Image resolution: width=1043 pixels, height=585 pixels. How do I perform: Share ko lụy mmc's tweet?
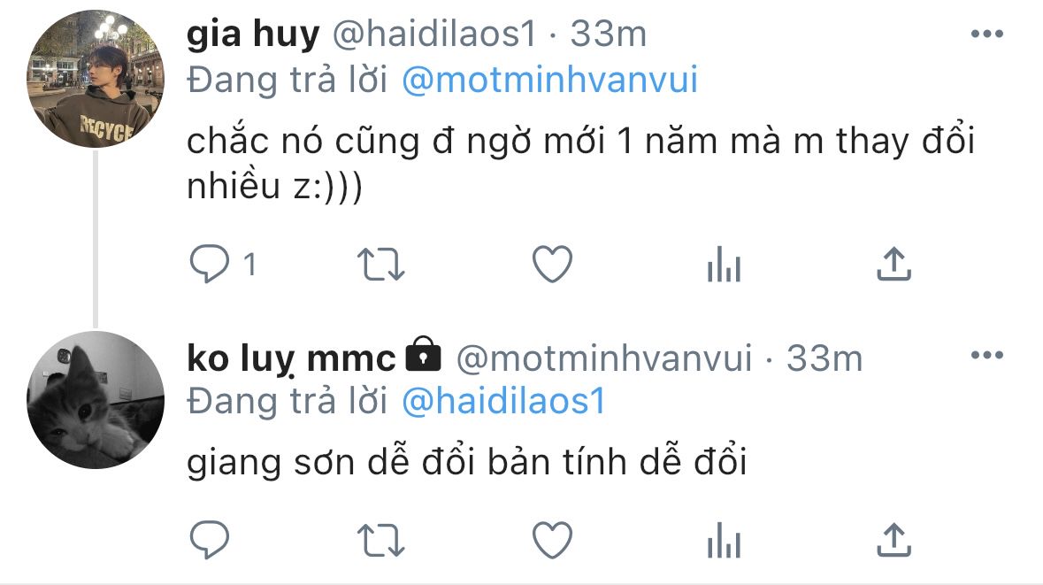pos(893,537)
